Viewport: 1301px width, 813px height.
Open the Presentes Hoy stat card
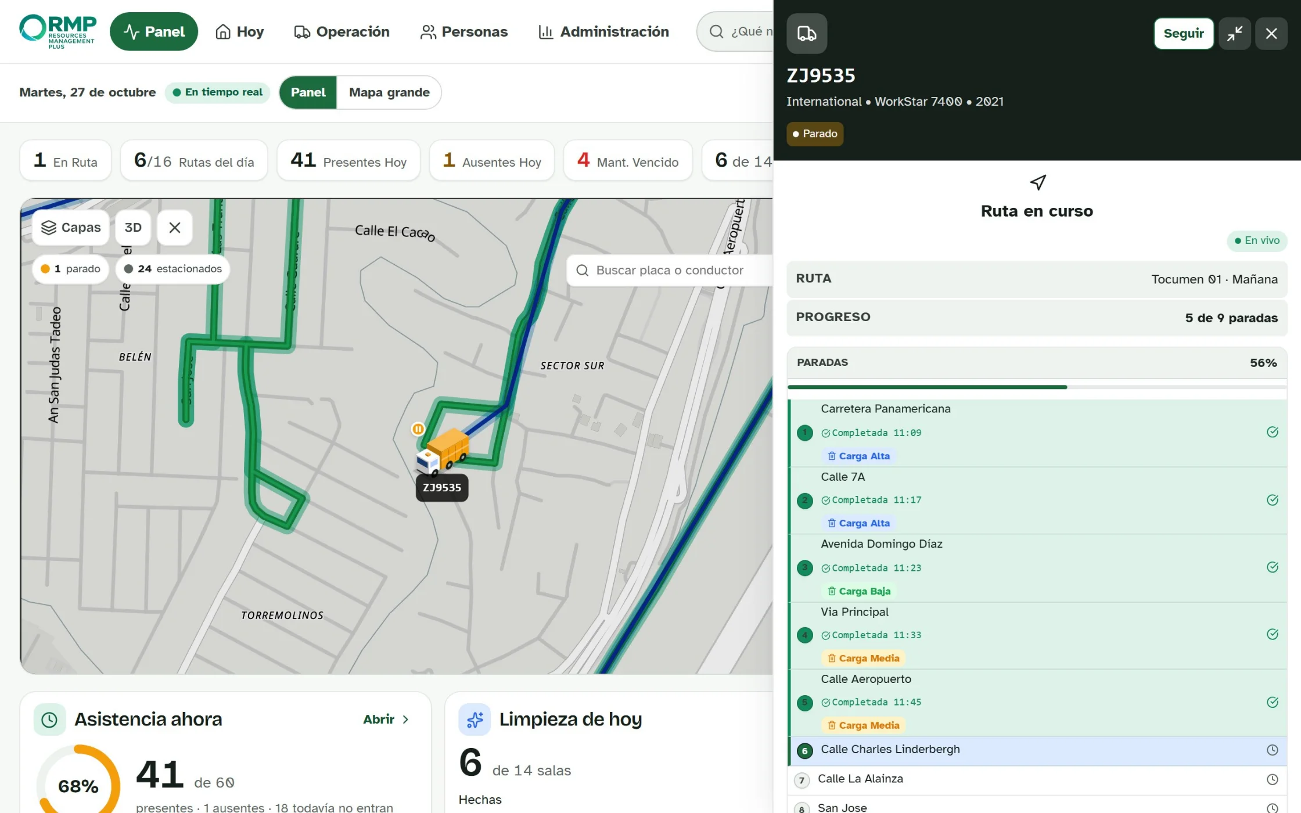point(348,160)
